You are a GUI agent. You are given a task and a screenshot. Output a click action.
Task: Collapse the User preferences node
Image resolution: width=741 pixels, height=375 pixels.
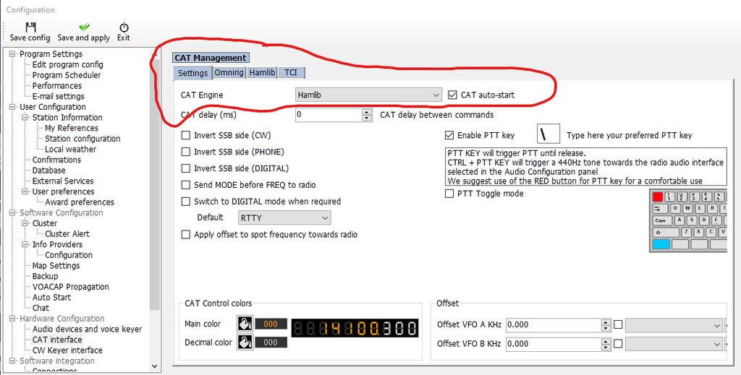(x=25, y=191)
